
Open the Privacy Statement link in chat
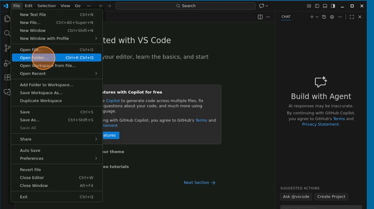[320, 124]
